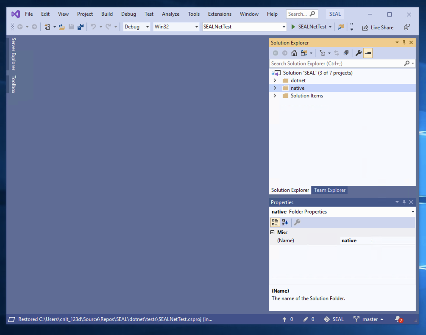Click the Pending Changes Filter clock icon
Image resolution: width=426 pixels, height=335 pixels.
point(322,53)
